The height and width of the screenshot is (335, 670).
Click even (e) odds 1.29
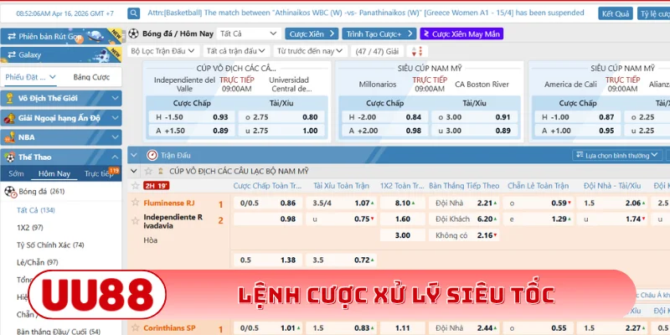(559, 219)
